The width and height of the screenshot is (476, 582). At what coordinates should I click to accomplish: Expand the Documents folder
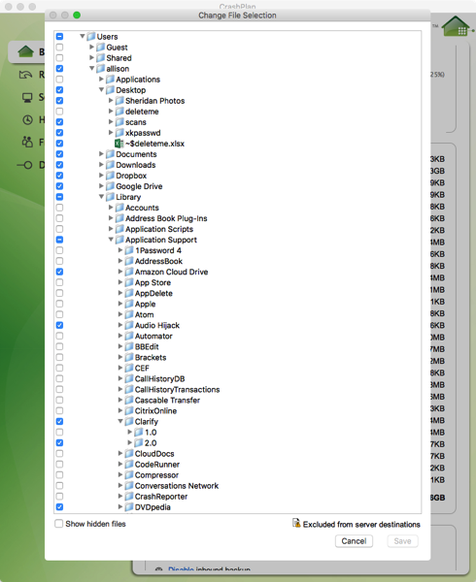pos(101,153)
